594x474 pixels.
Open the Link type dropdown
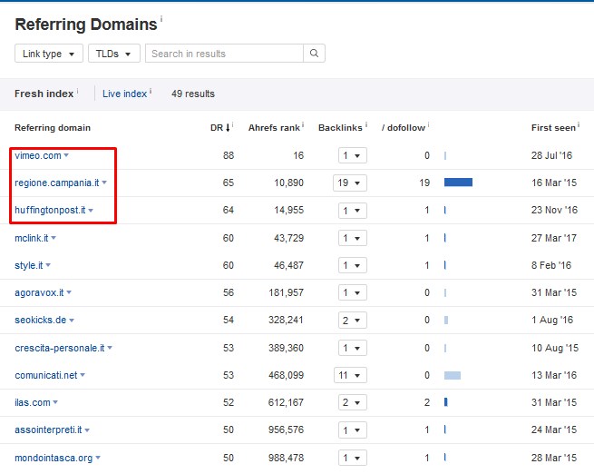pos(49,54)
